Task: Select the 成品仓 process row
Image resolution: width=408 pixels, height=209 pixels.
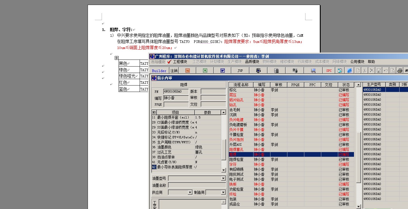Action: [x=291, y=204]
